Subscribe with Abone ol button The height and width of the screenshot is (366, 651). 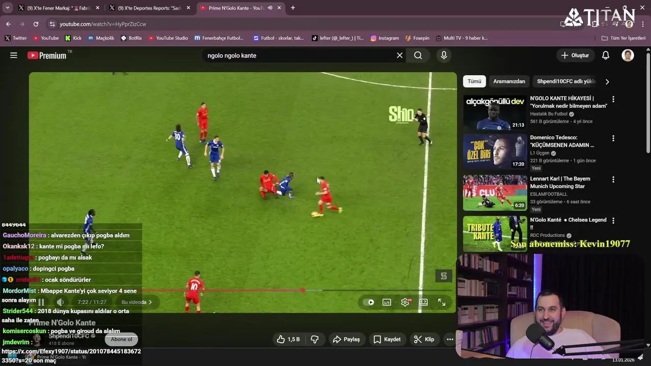click(122, 339)
